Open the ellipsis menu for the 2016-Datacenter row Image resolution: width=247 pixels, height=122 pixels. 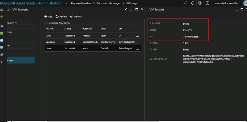[137, 43]
